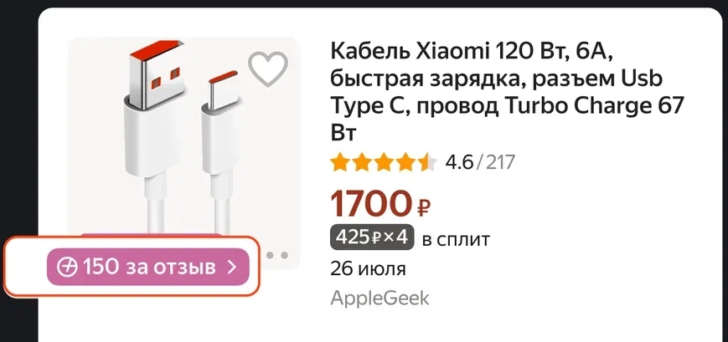Click the ruble sign next to the price
728x342 pixels.
pyautogui.click(x=423, y=207)
